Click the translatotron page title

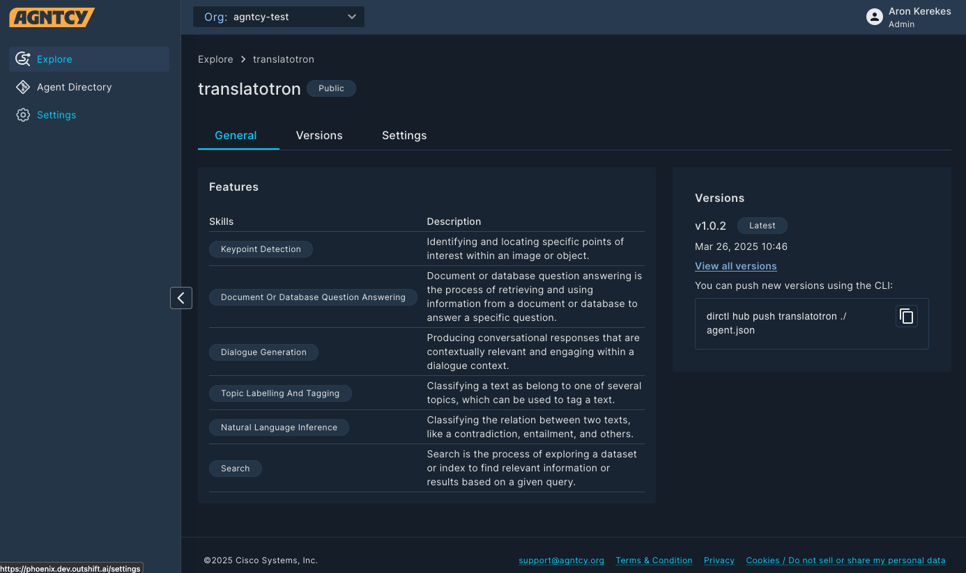coord(250,89)
